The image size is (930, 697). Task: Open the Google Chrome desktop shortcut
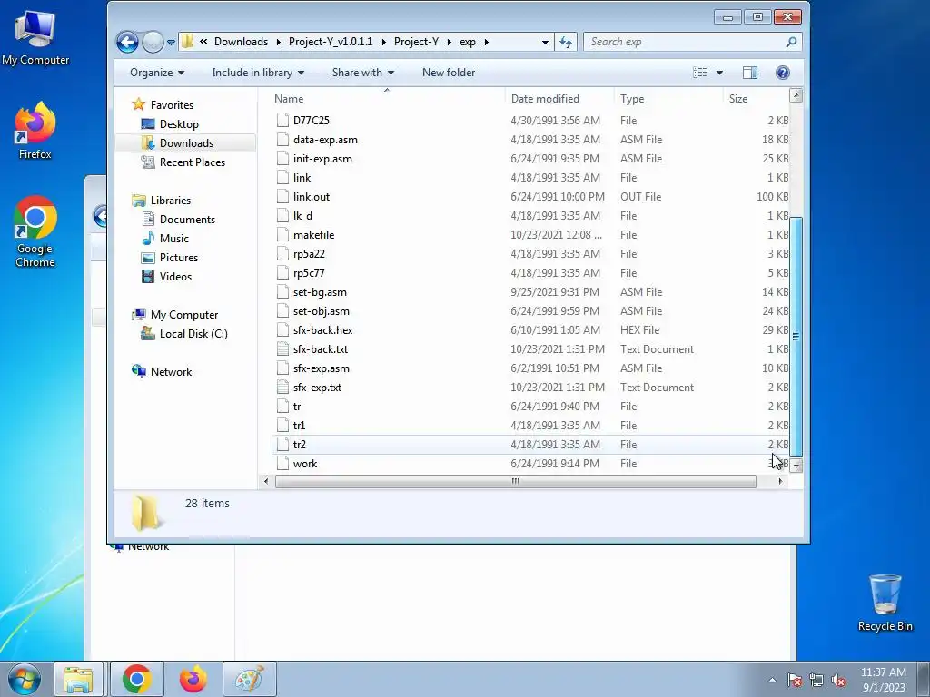35,231
